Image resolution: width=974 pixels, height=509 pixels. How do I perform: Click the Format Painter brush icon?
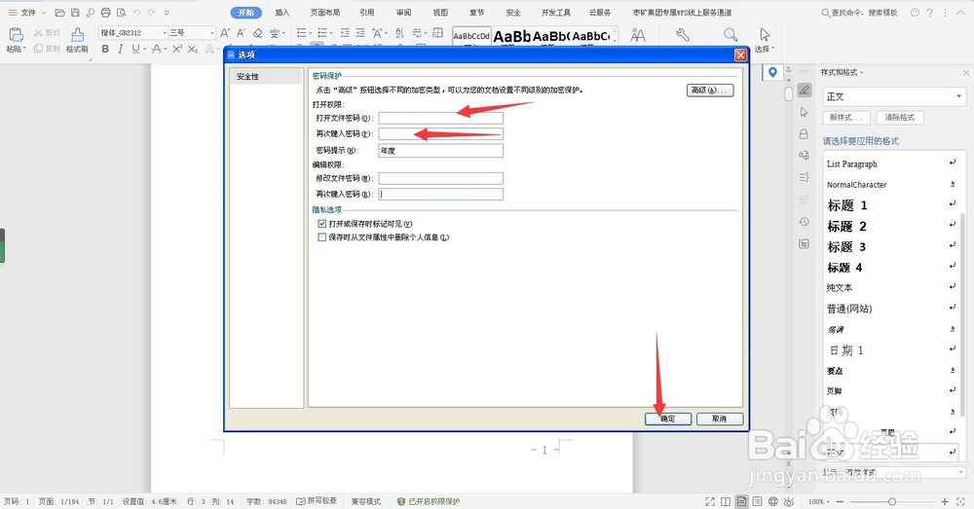(x=77, y=35)
